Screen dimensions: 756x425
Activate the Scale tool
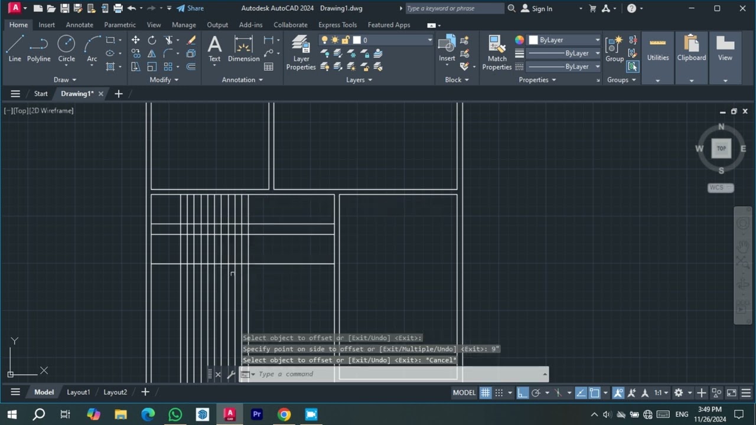click(x=152, y=67)
